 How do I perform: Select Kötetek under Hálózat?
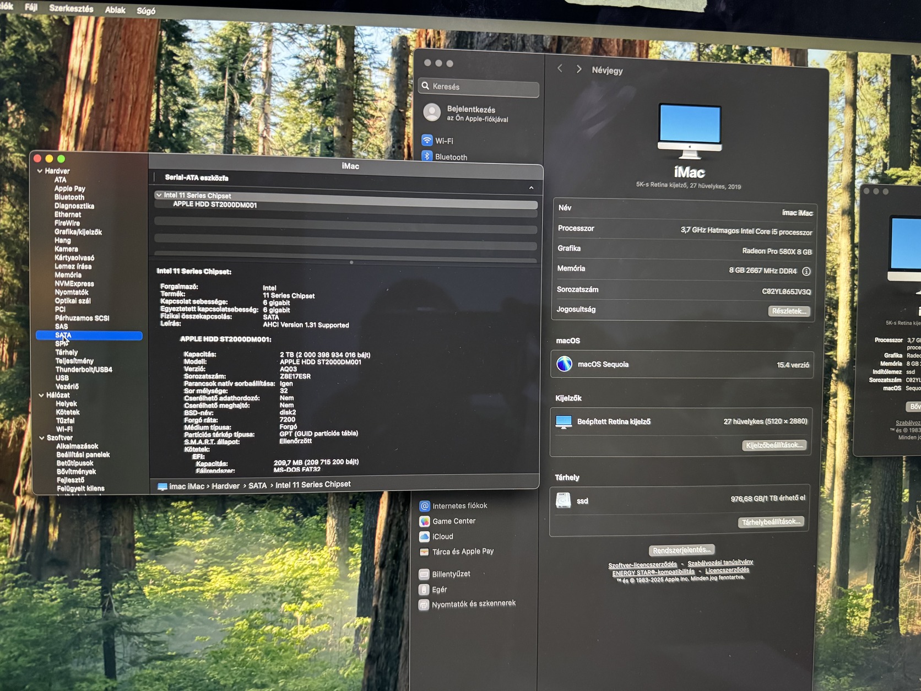coord(68,412)
